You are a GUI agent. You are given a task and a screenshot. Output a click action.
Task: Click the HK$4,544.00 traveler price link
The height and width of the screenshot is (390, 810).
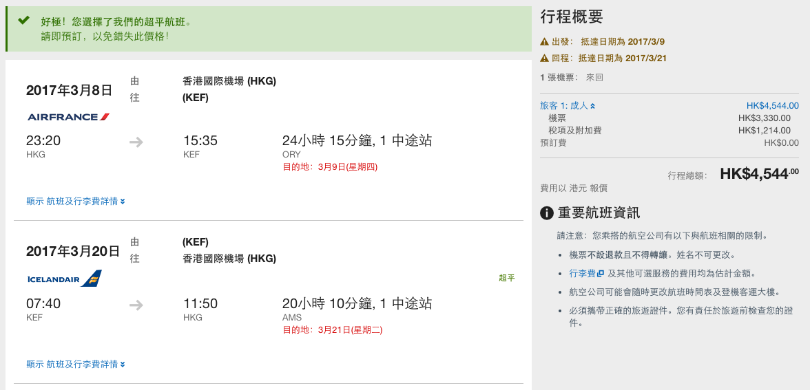pyautogui.click(x=772, y=106)
